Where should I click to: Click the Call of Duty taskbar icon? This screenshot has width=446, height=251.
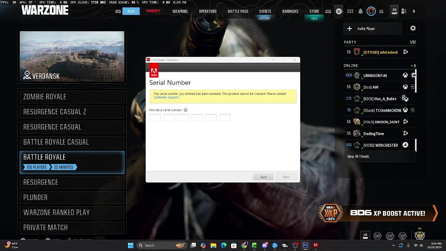tap(285, 245)
